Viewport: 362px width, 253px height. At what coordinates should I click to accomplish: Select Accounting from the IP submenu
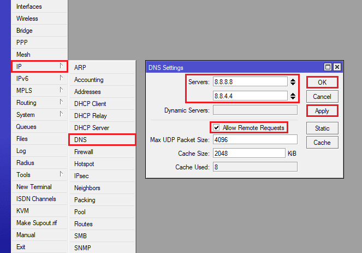102,80
